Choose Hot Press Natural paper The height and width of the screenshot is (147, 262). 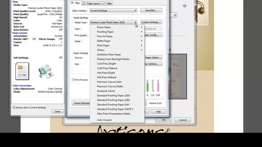click(117, 77)
